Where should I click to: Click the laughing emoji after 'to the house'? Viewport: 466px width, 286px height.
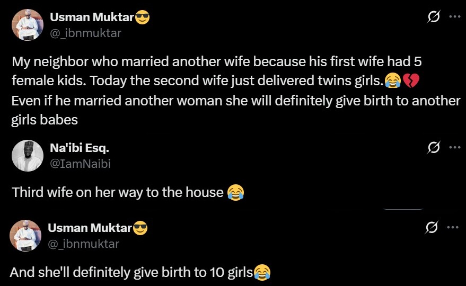tap(235, 192)
